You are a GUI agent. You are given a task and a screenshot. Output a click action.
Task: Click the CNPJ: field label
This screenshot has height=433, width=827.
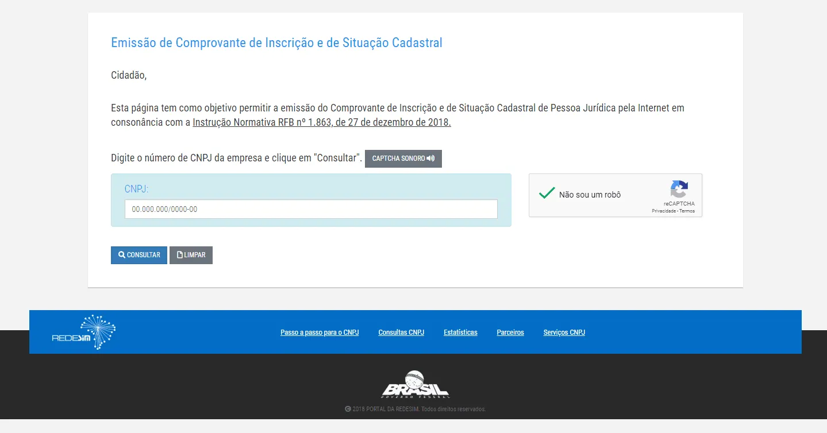(137, 189)
